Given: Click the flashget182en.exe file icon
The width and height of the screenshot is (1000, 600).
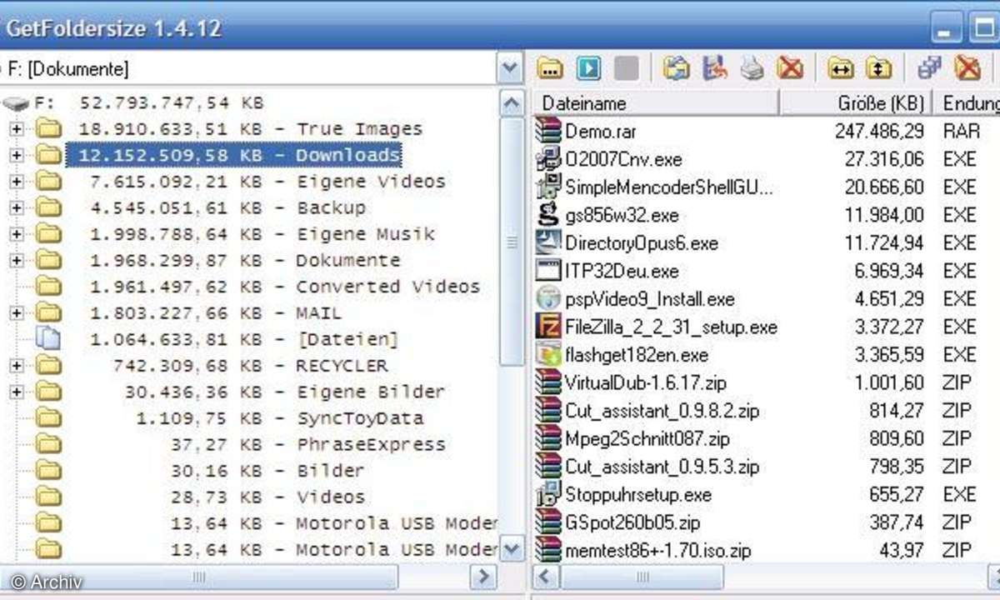Looking at the screenshot, I should (548, 354).
